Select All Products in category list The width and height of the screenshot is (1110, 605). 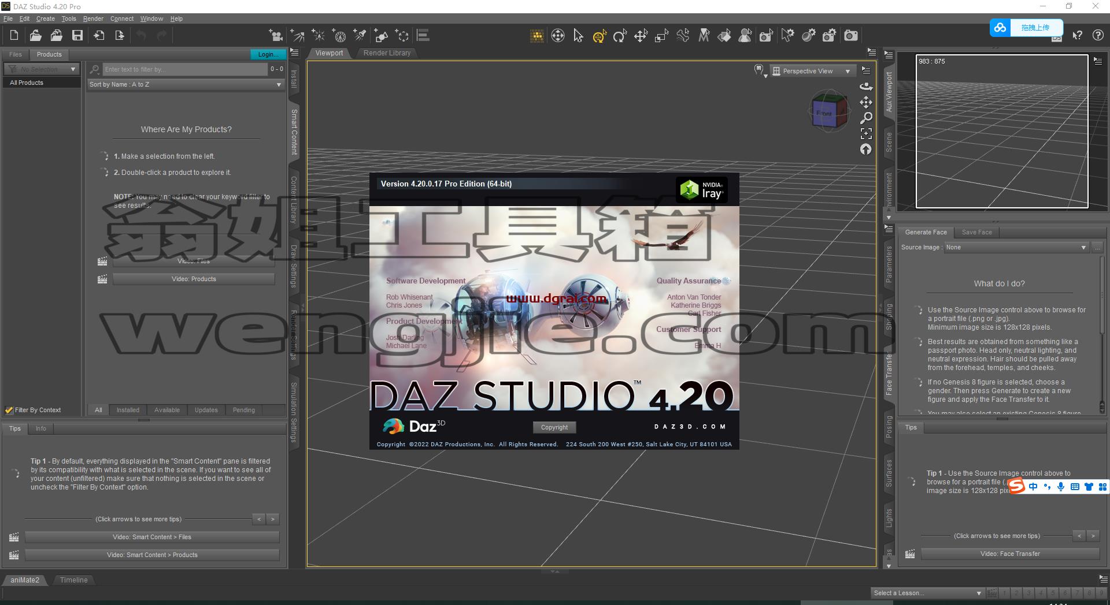(x=42, y=83)
